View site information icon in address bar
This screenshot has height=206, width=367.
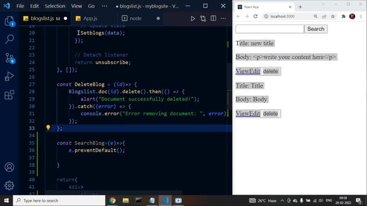(x=266, y=17)
